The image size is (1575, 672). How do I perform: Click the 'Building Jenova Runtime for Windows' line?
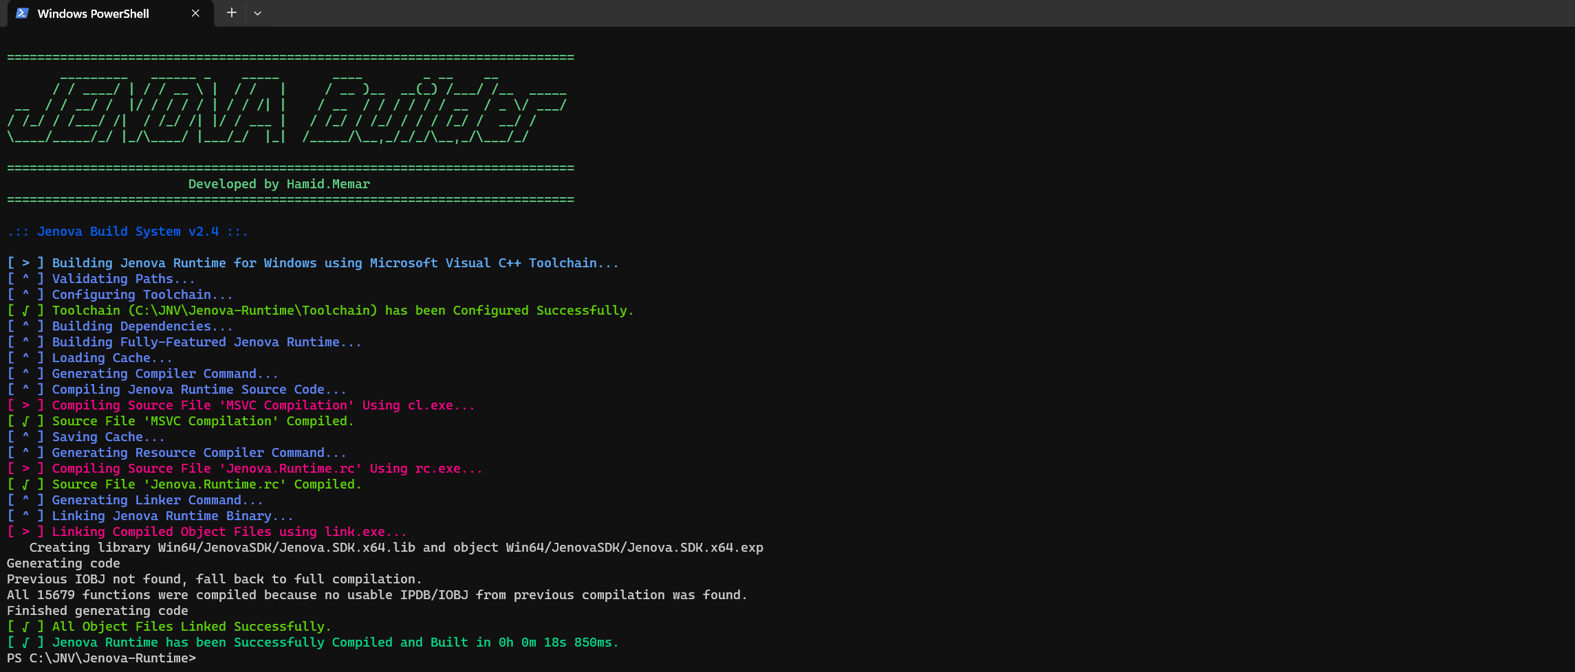tap(313, 263)
